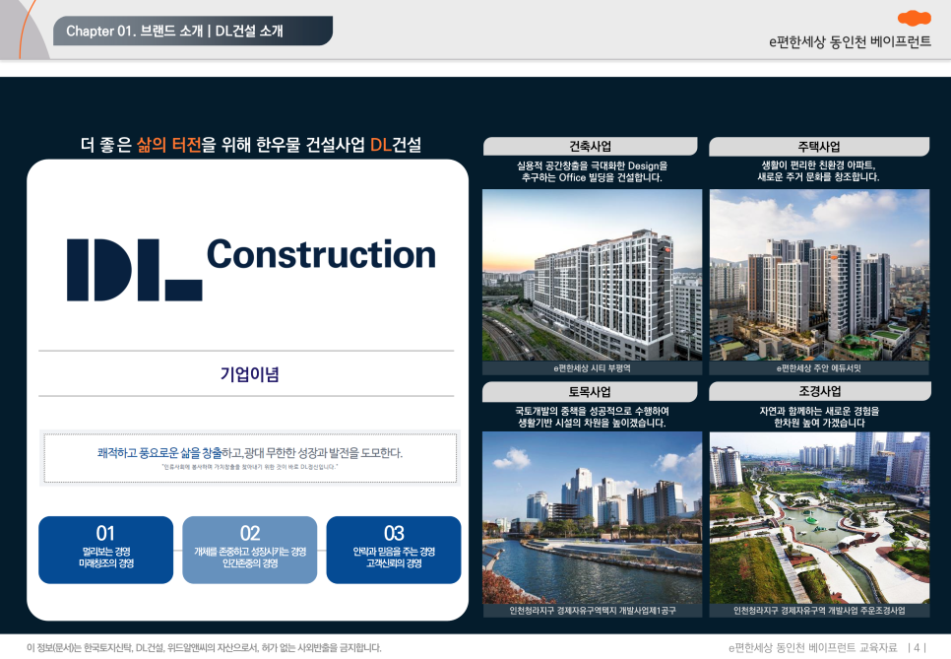The image size is (951, 659).
Task: Open the 인천청라지구 landscape park photo
Action: click(819, 517)
